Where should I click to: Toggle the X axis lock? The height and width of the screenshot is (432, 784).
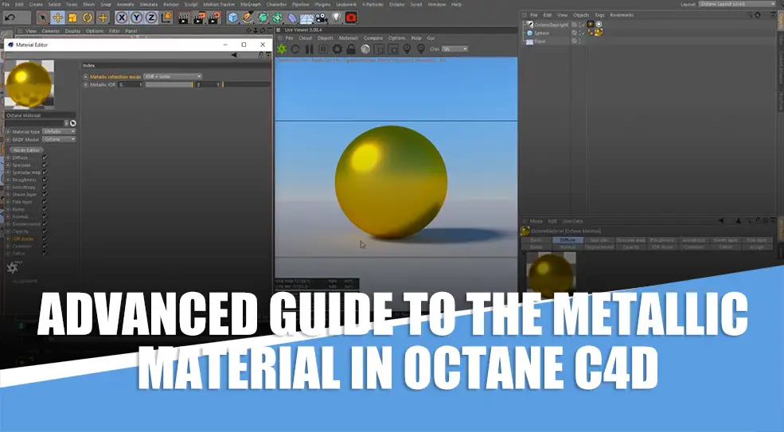click(122, 18)
